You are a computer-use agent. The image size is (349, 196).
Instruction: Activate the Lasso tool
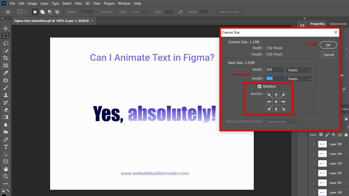point(6,43)
